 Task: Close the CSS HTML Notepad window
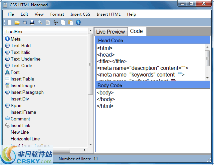point(204,4)
